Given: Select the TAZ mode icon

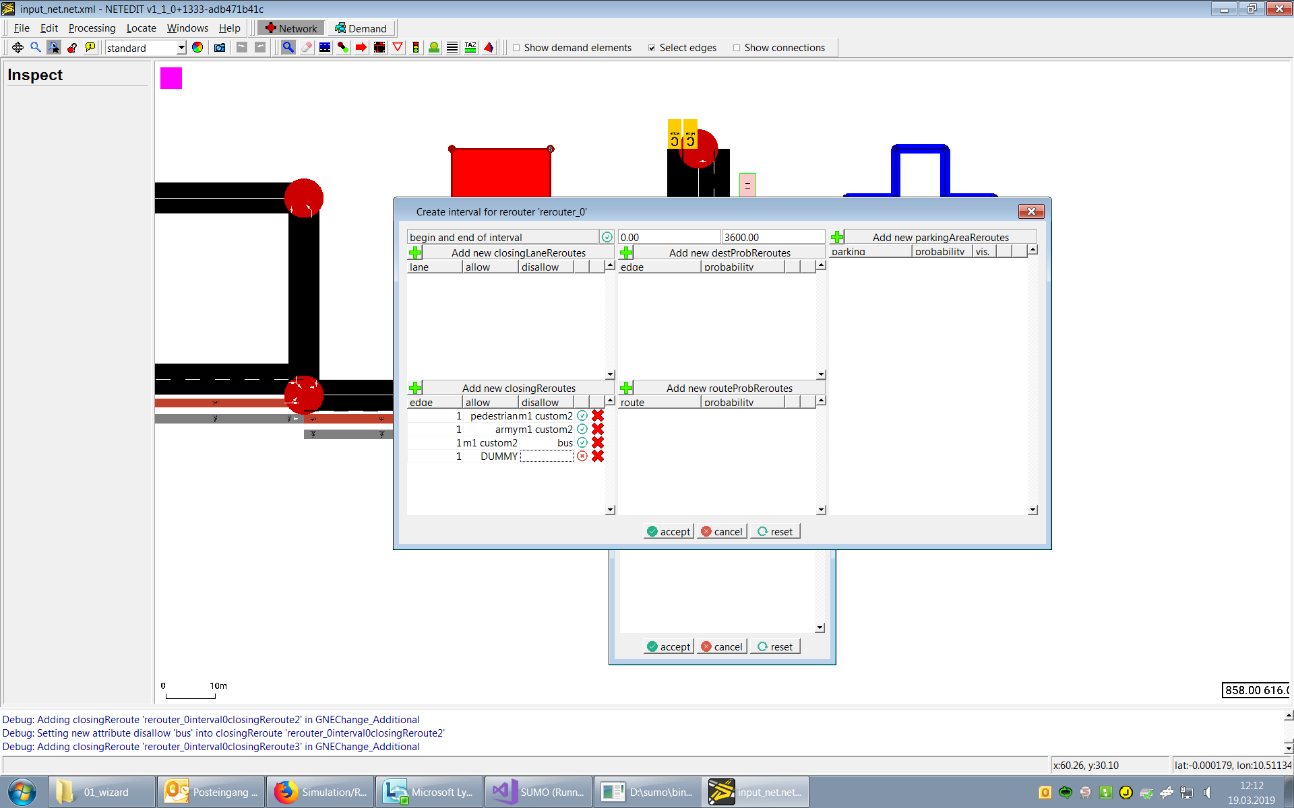Looking at the screenshot, I should [x=470, y=48].
